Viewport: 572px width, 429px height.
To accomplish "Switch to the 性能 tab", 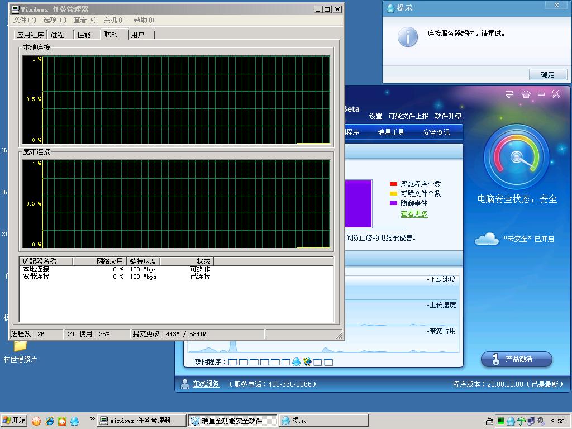I will tap(87, 35).
